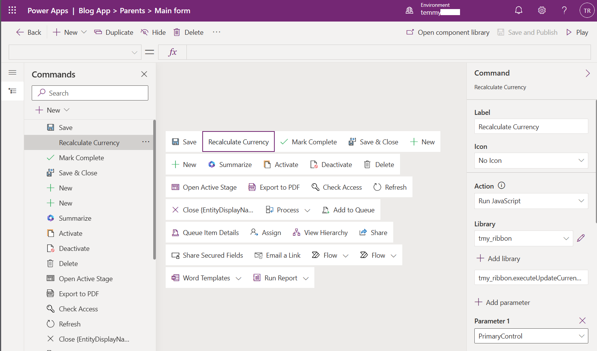Open the environment globe icon
The image size is (597, 351).
[409, 11]
